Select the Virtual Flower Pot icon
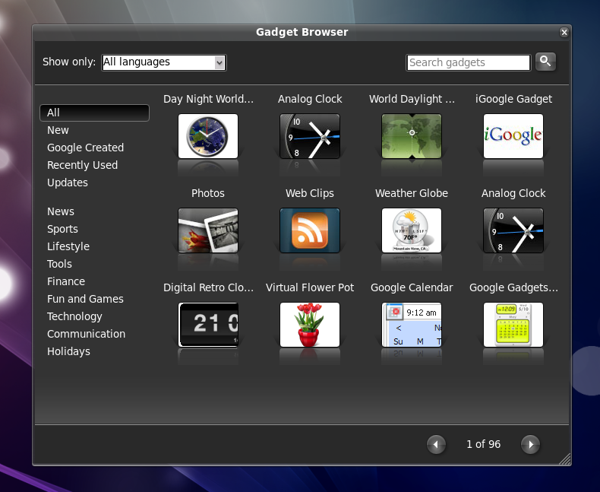 (x=310, y=325)
